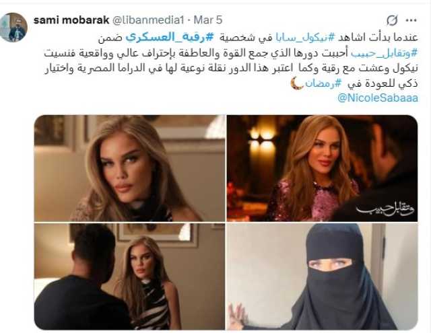The image size is (431, 333).
Task: Open the three-dots more options menu
Action: 411,20
